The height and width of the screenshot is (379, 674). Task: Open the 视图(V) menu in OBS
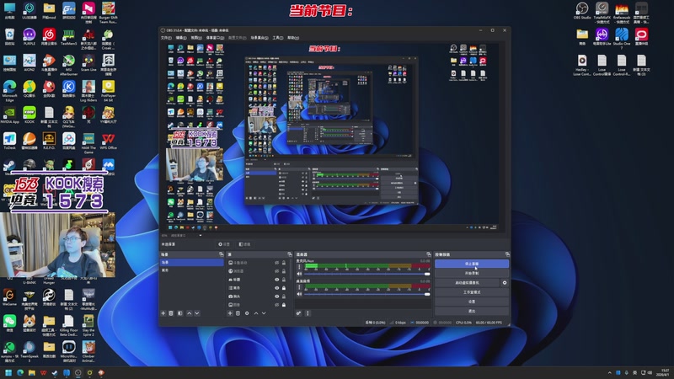[x=196, y=38]
